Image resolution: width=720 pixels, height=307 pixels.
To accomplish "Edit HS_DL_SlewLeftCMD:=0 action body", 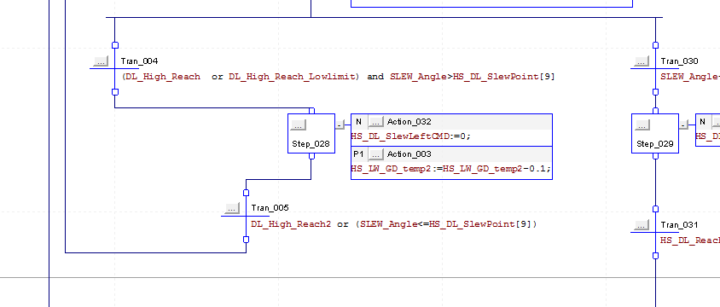I will [x=411, y=136].
